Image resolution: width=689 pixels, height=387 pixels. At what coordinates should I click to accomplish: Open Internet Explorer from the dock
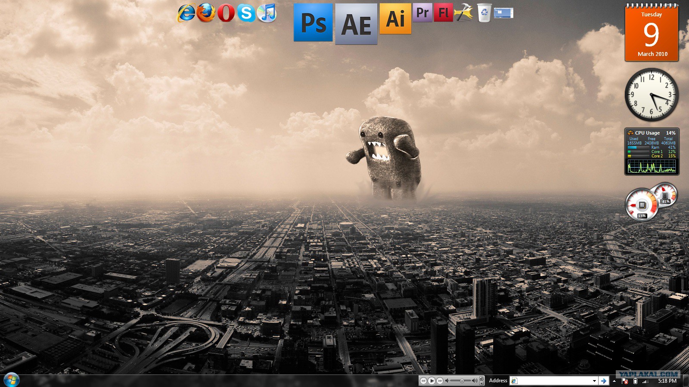(186, 13)
